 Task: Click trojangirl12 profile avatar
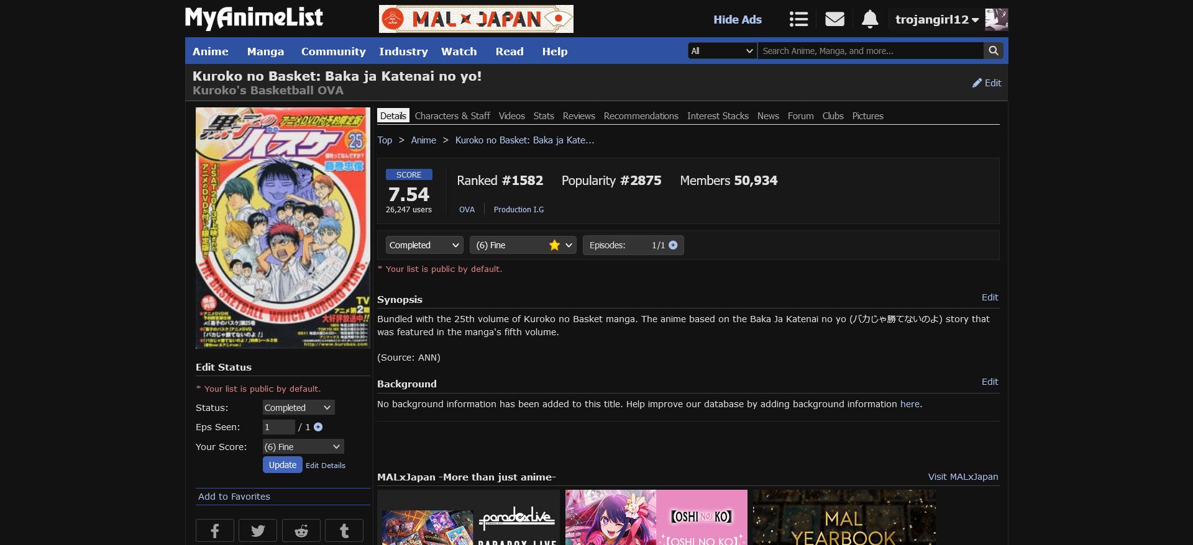click(997, 19)
